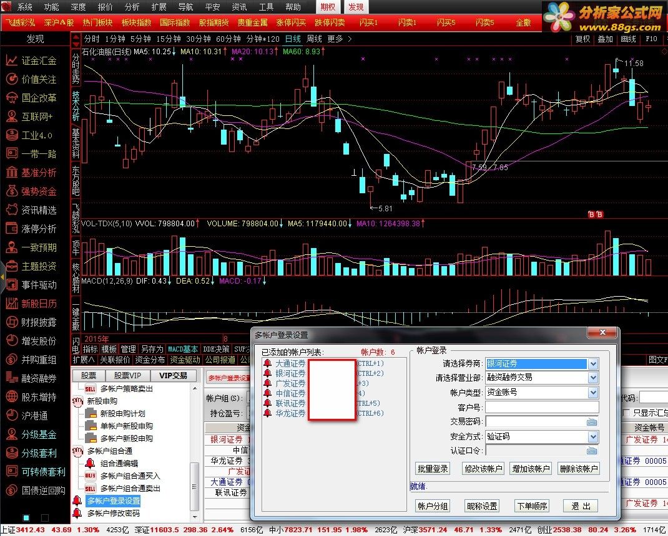
Task: Switch to 股票VIP tab
Action: pos(127,376)
